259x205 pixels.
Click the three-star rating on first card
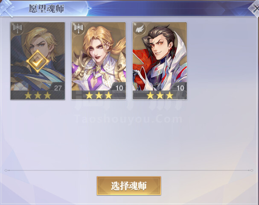point(38,95)
